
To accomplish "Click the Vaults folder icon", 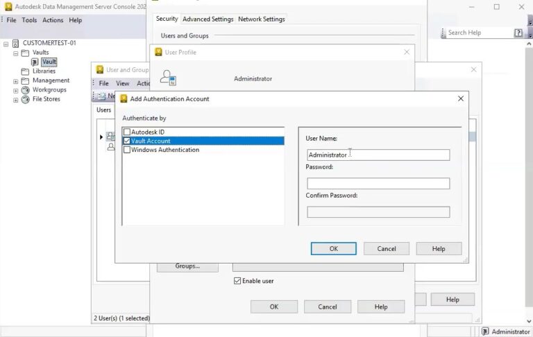I will 25,53.
